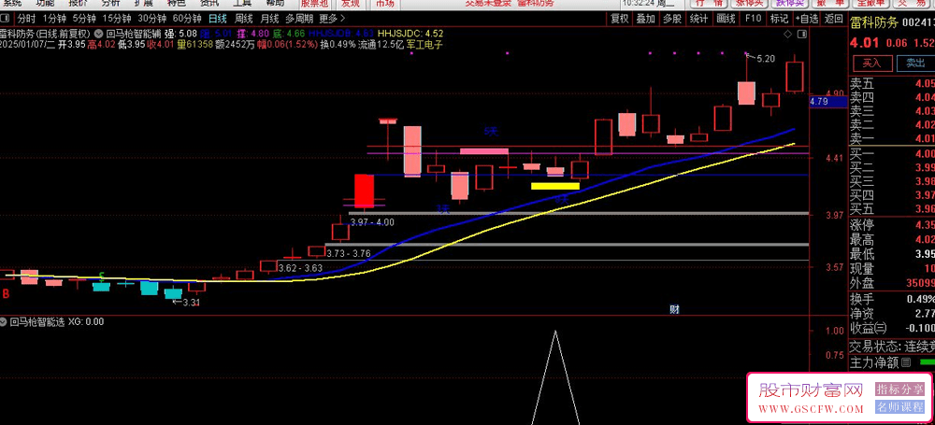Open the F10 company info

(x=753, y=19)
